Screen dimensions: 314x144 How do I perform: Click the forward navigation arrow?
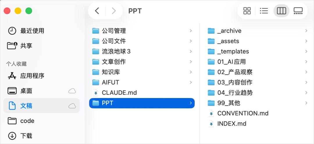coord(114,11)
